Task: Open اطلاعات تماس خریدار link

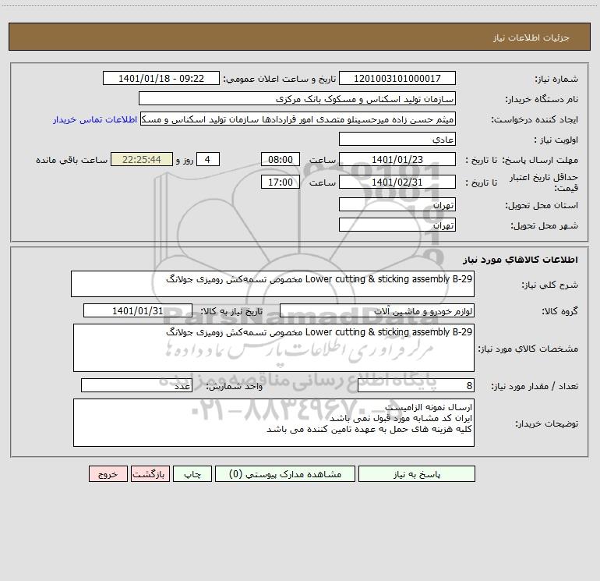Action: [x=95, y=119]
